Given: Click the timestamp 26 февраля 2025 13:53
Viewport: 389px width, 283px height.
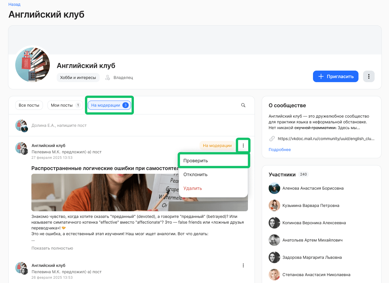Looking at the screenshot, I should click(x=52, y=278).
